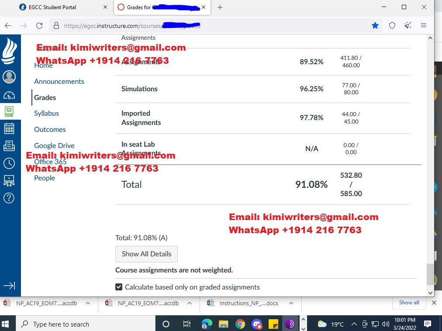Click the Type here to search box

85,324
